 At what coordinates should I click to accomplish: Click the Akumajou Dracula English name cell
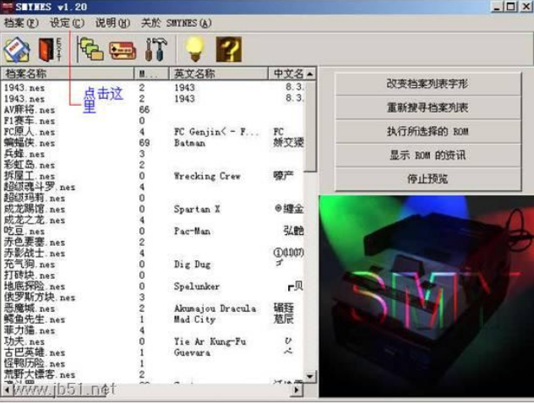(215, 308)
